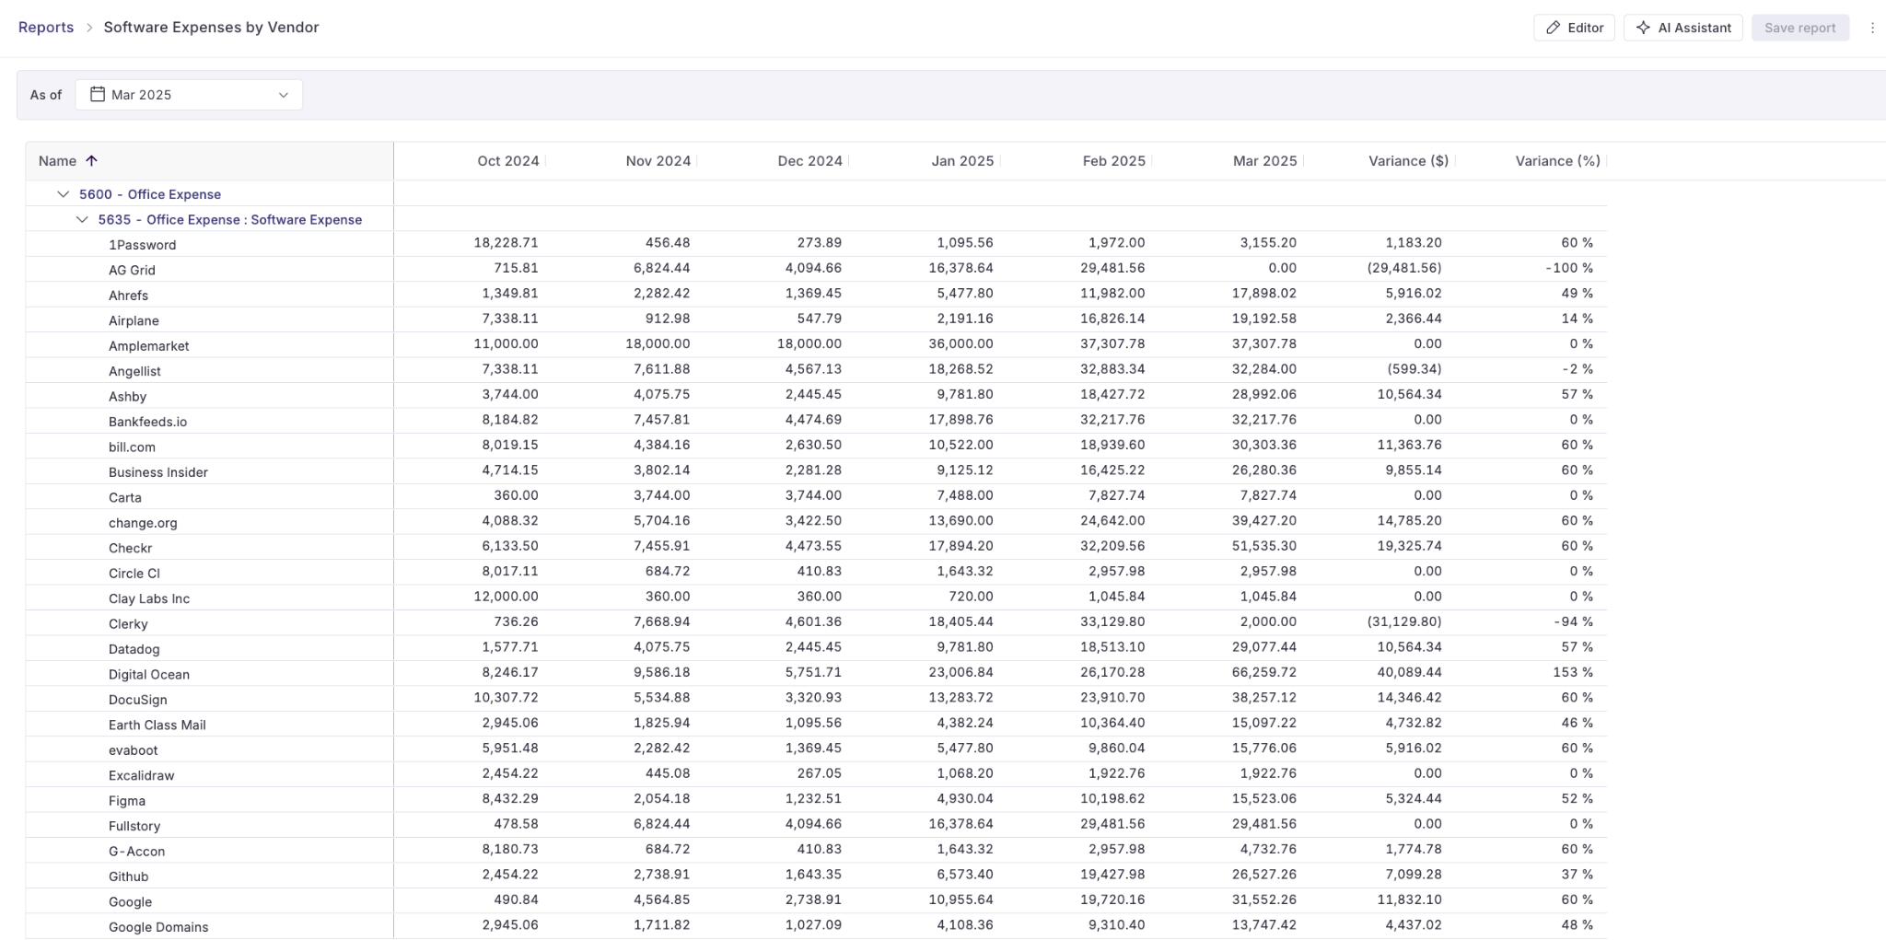Select the Github vendor name
1886x940 pixels.
(128, 876)
